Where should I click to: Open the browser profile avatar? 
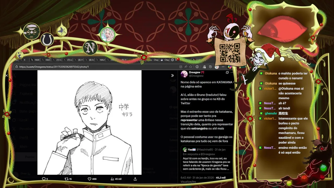coord(217,67)
